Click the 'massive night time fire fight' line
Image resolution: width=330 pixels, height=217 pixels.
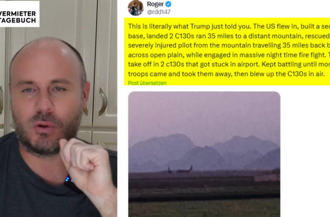point(229,55)
